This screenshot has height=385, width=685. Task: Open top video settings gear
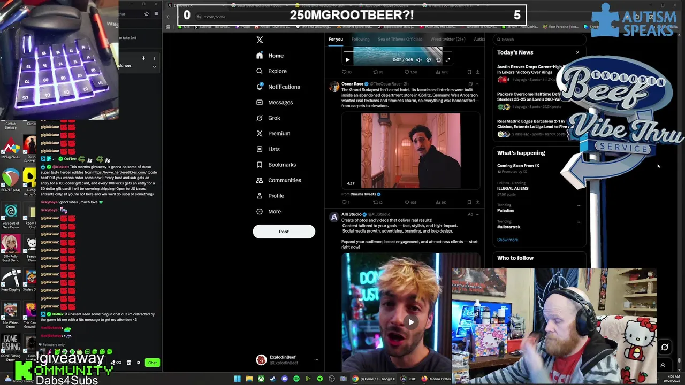(x=429, y=60)
